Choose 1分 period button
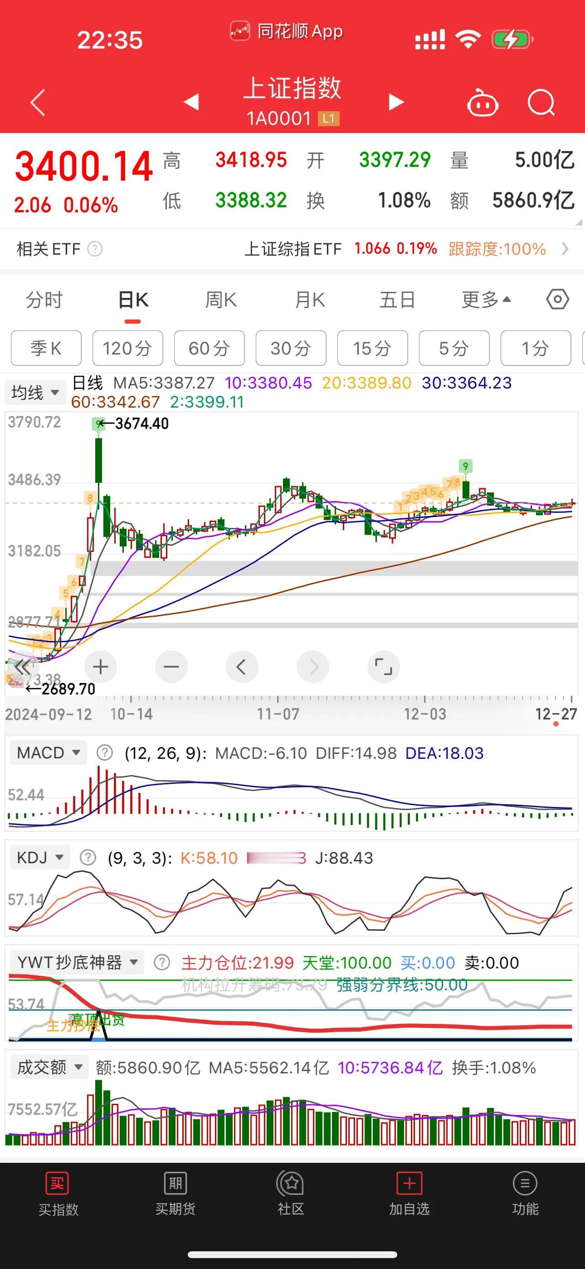Viewport: 585px width, 1269px height. 536,348
